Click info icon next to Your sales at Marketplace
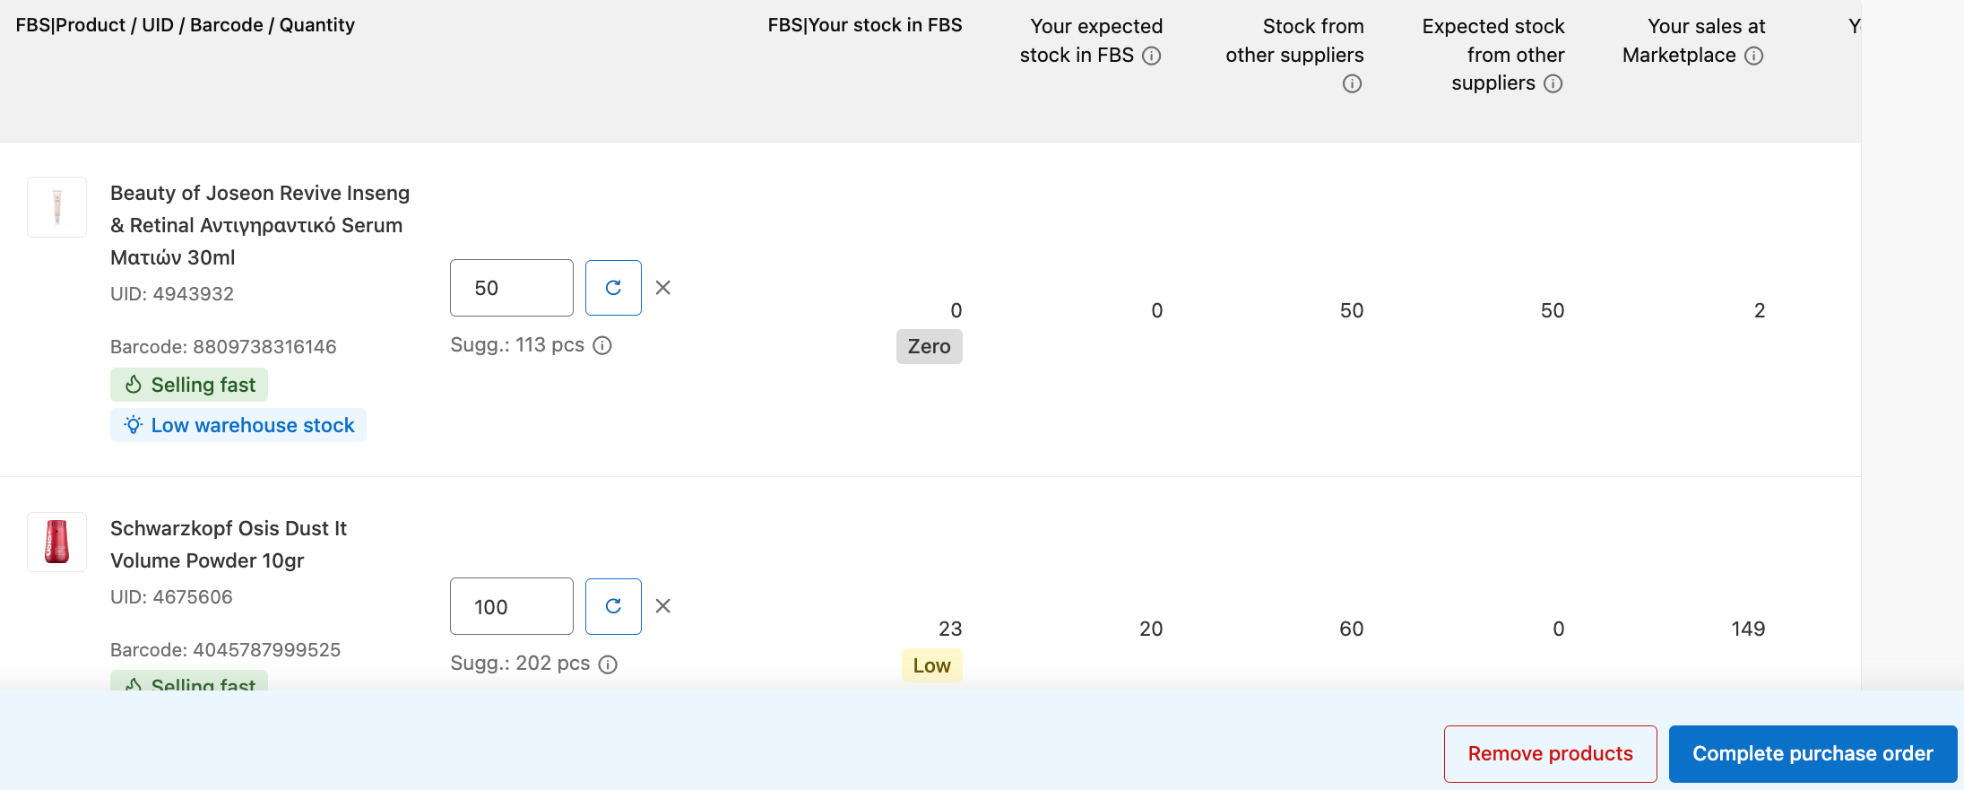 (1754, 56)
